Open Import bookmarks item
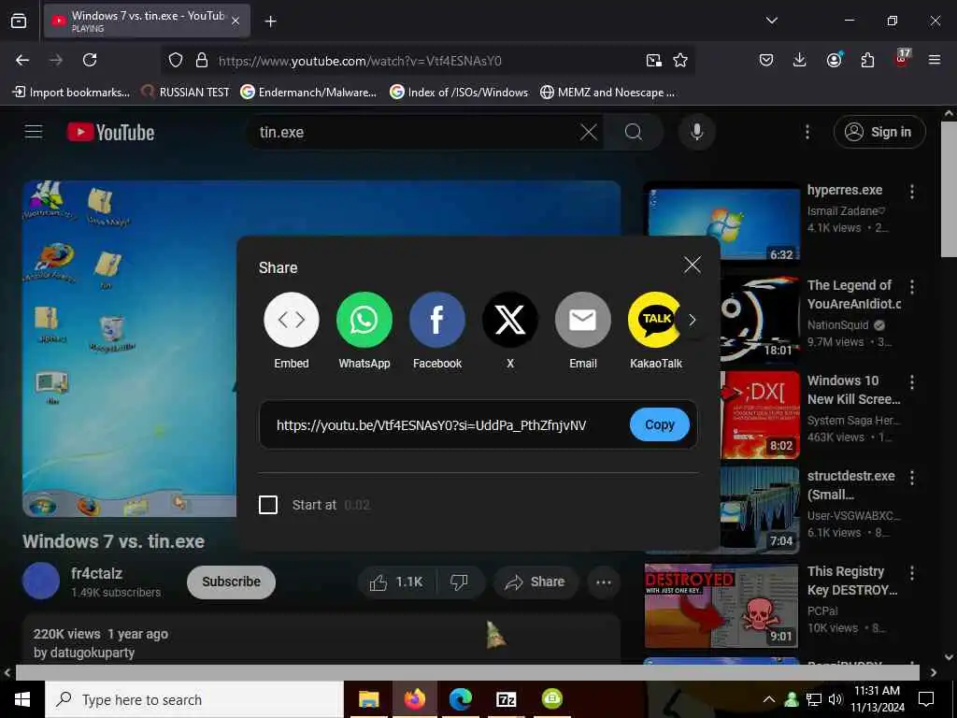 click(x=71, y=93)
